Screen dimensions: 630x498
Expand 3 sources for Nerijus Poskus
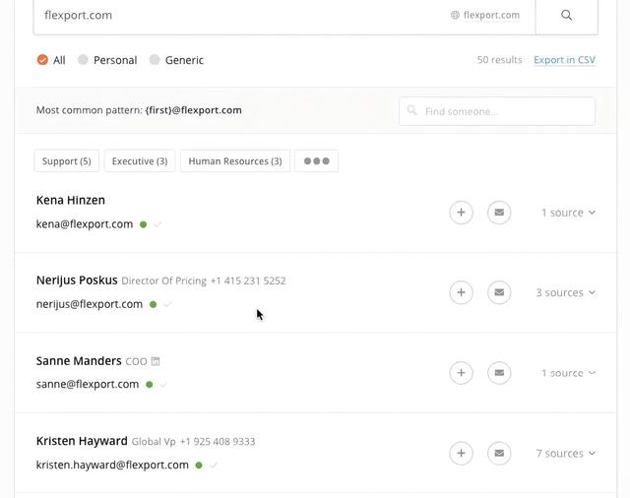[x=565, y=292]
